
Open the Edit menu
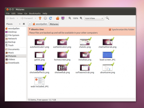tap(14, 13)
